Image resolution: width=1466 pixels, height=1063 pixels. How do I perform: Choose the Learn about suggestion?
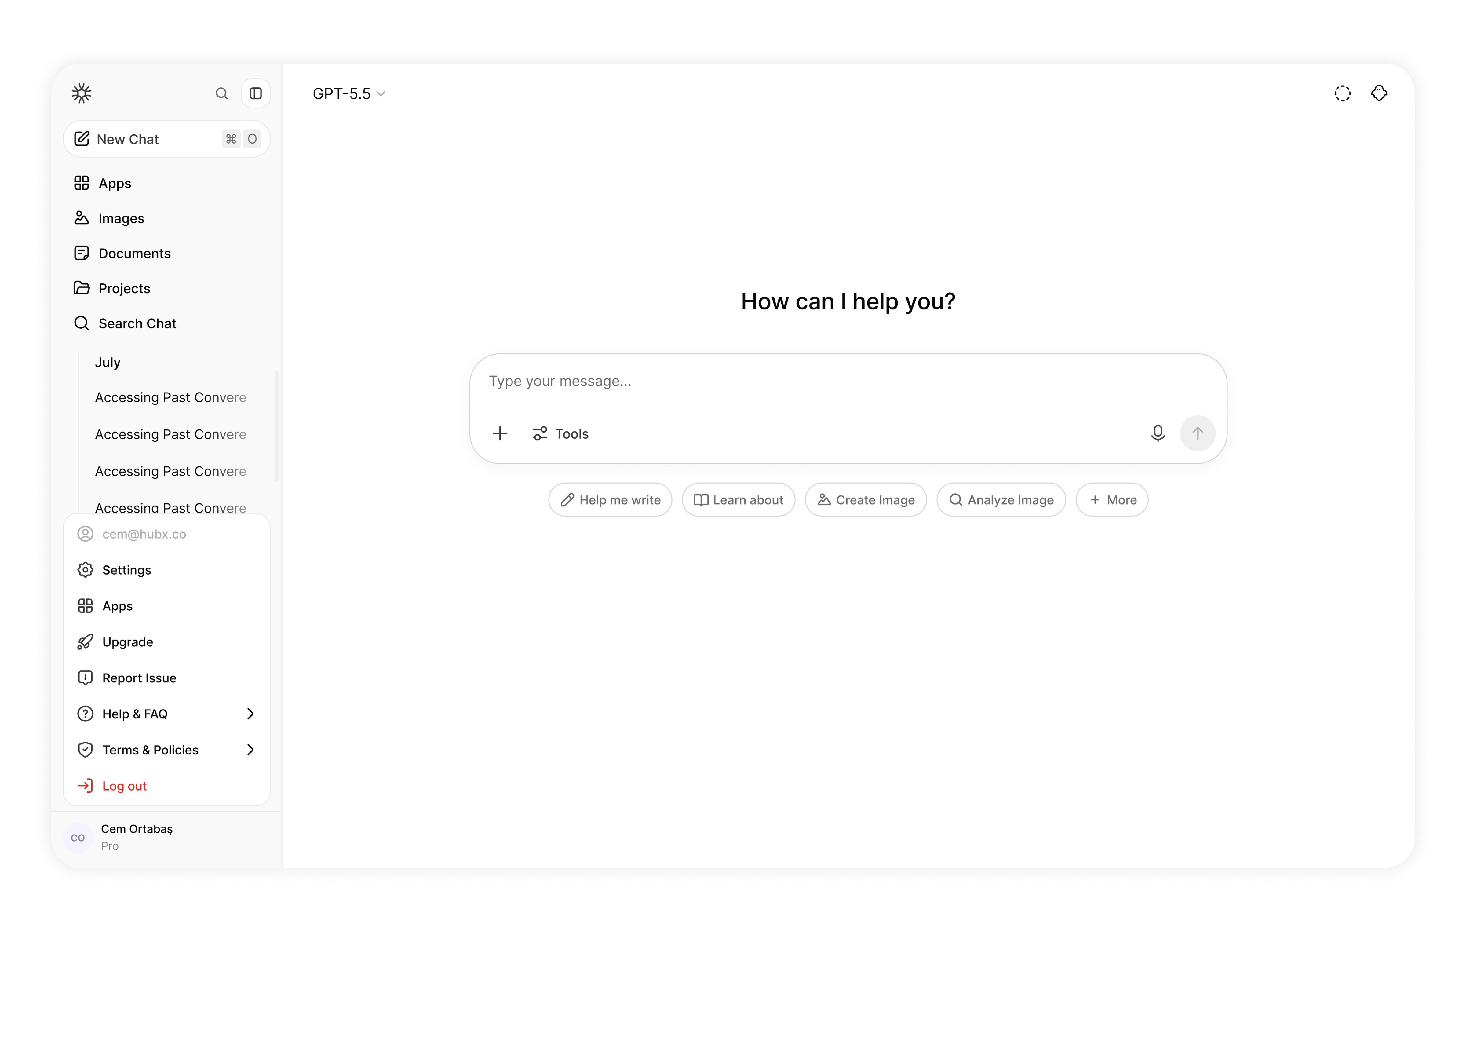[x=738, y=500]
